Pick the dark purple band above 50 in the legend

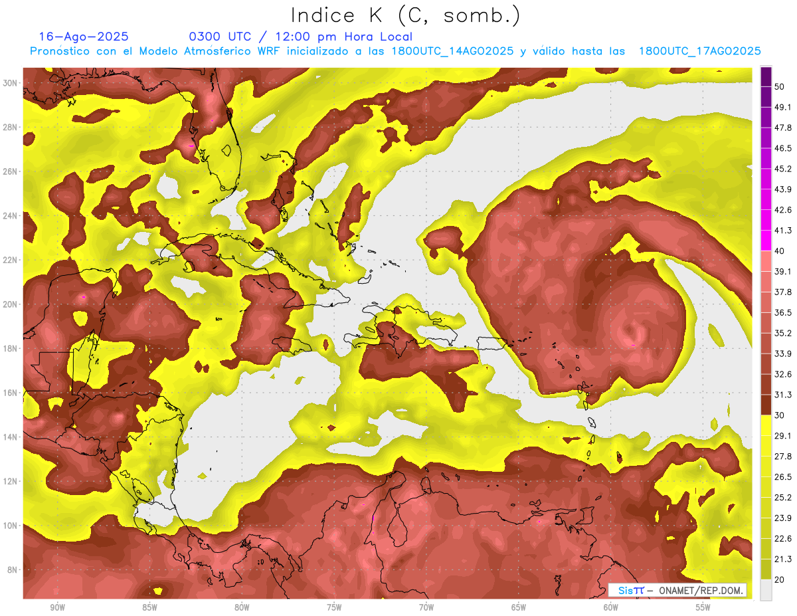tap(766, 76)
